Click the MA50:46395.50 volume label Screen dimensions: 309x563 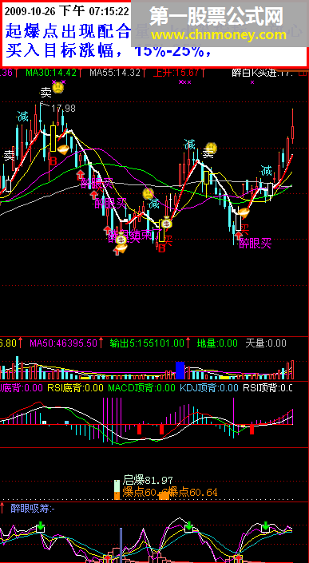tap(63, 343)
